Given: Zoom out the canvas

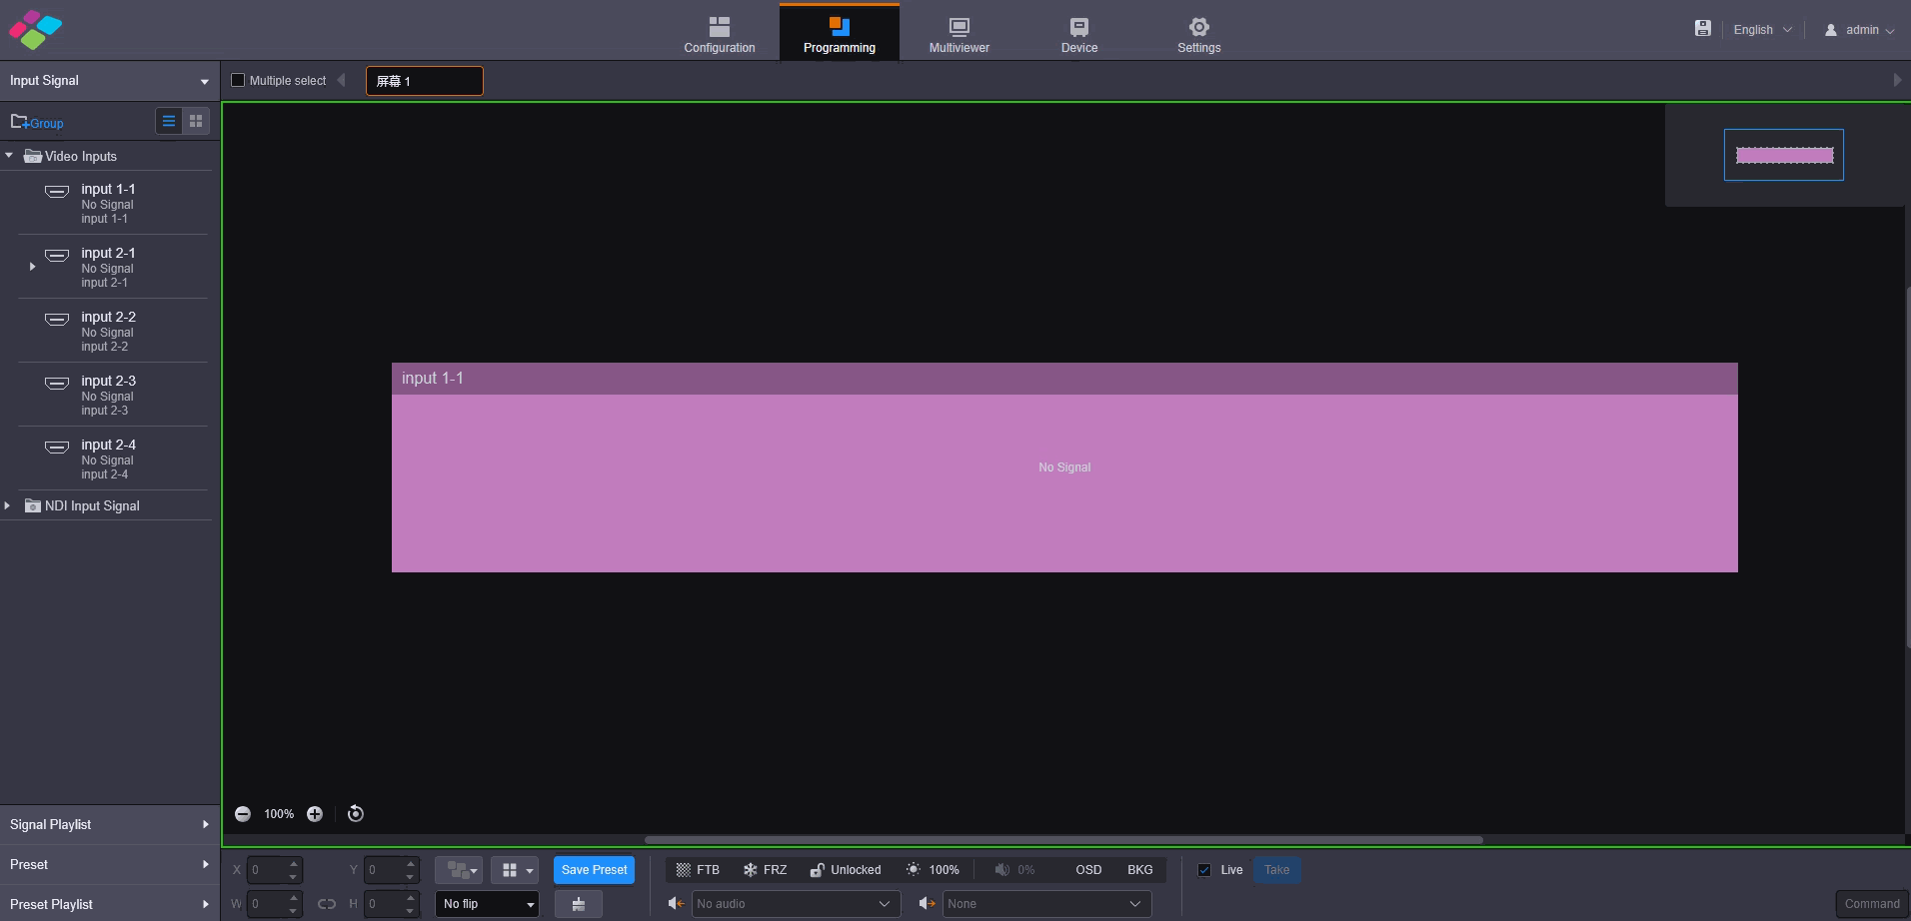Looking at the screenshot, I should (243, 814).
